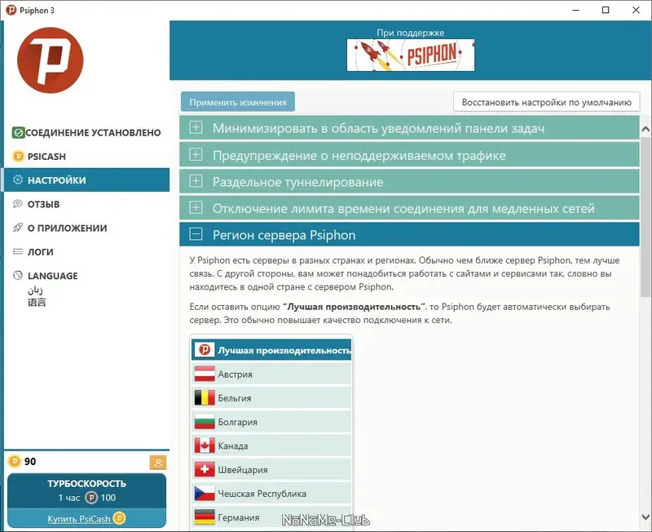The width and height of the screenshot is (652, 532).
Task: Buy ТУРБОСКОРОСТЬ 1 час for 100
Action: point(86,490)
